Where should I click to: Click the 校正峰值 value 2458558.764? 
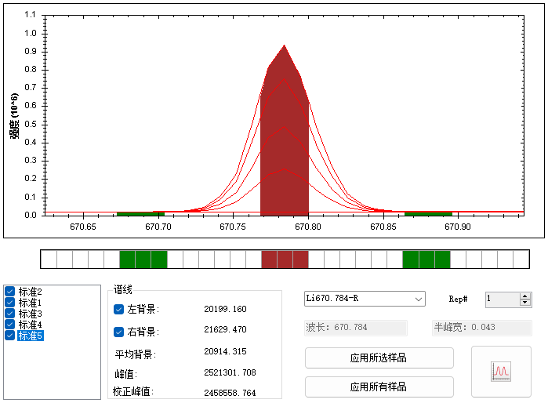pos(230,393)
